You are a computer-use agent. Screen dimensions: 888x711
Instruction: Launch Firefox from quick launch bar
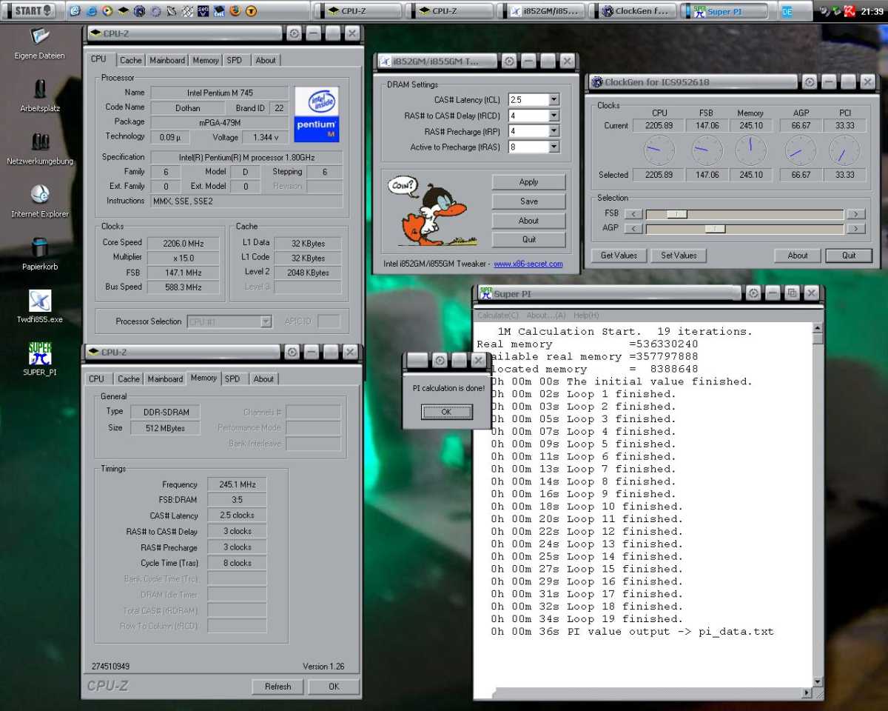click(235, 11)
